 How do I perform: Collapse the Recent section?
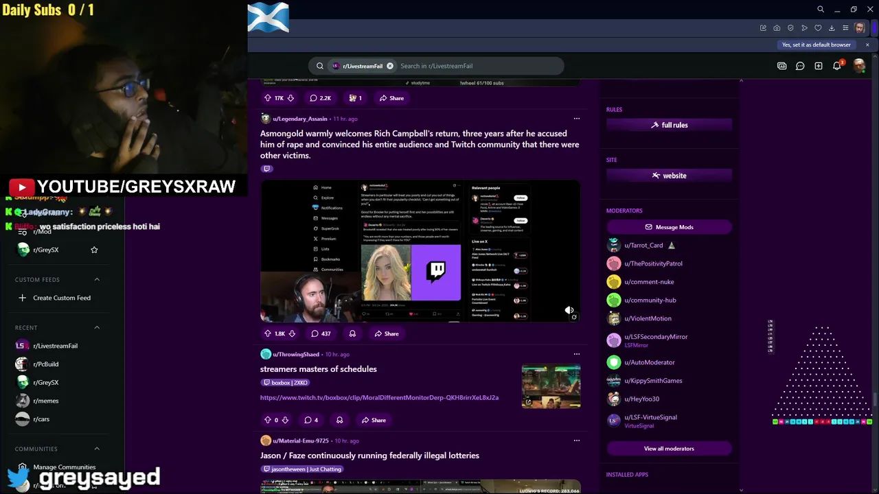pos(97,327)
